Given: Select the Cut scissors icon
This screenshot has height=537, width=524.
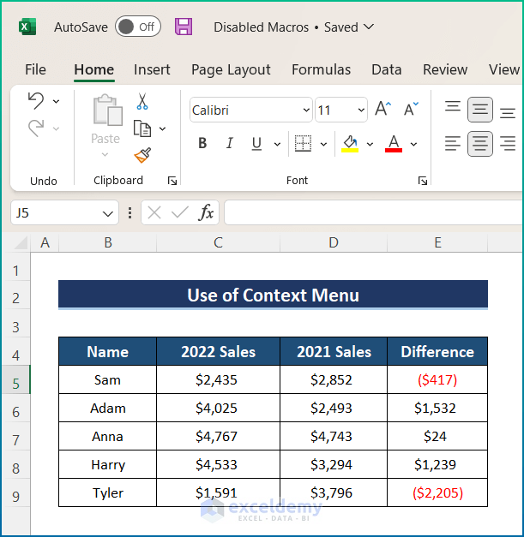Looking at the screenshot, I should (x=142, y=101).
